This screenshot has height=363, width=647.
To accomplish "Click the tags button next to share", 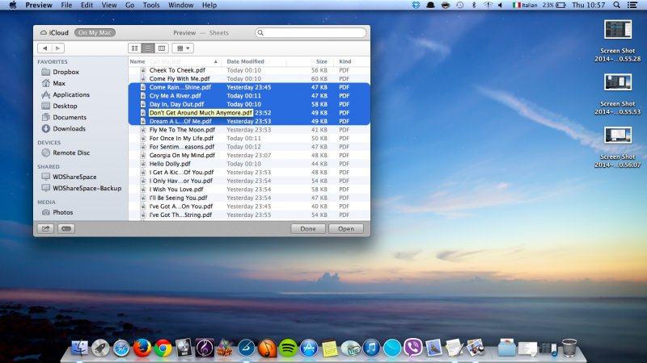I will click(66, 228).
